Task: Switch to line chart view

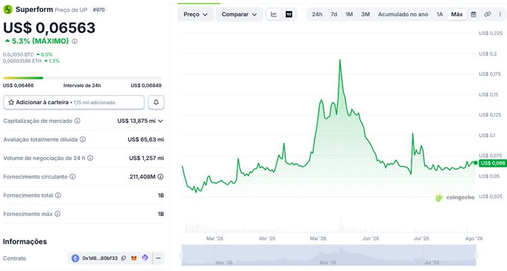Action: coord(274,14)
